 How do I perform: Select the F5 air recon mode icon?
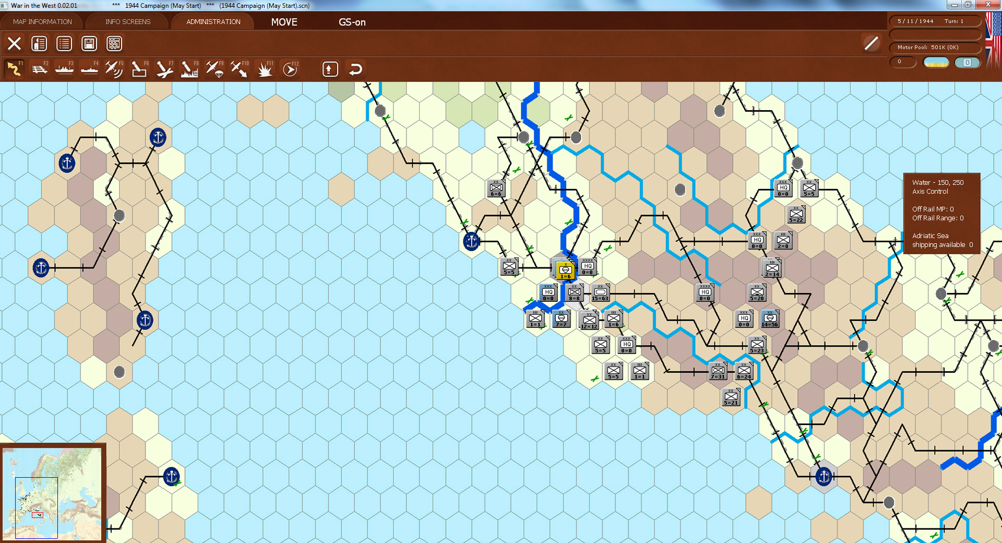tap(114, 69)
